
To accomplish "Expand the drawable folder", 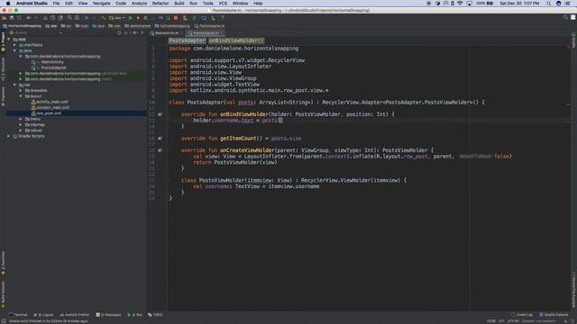I will point(21,90).
